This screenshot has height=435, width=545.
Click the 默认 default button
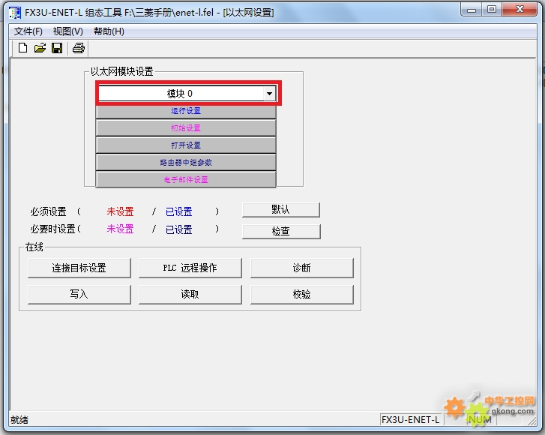(x=281, y=210)
